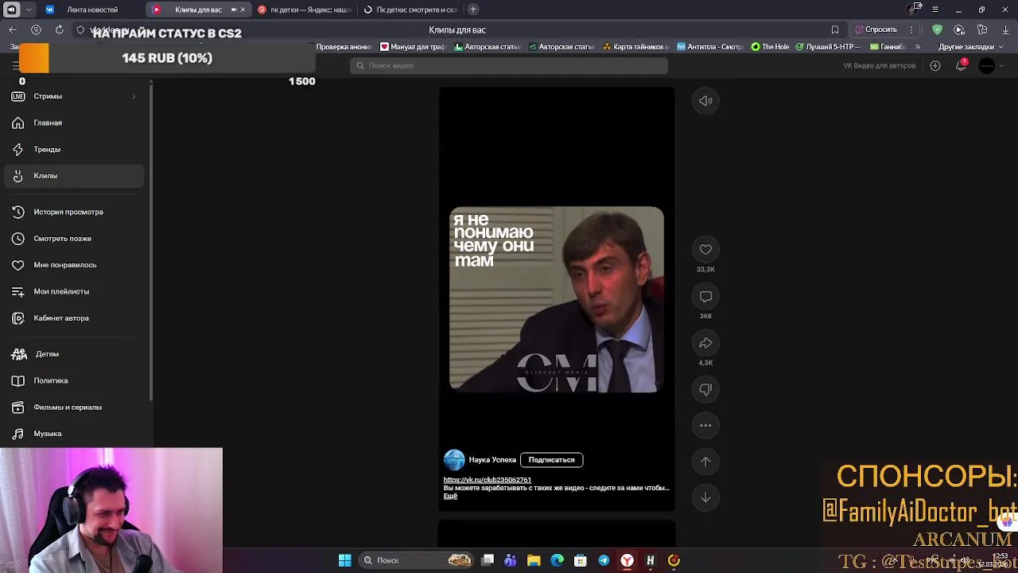Open the Музыка category
Viewport: 1018px width, 573px height.
pyautogui.click(x=74, y=434)
